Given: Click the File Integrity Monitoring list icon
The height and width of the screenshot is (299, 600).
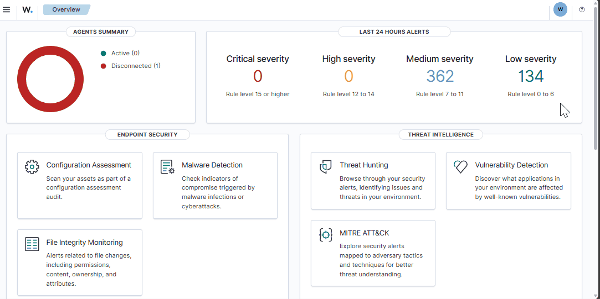Looking at the screenshot, I should pyautogui.click(x=32, y=244).
